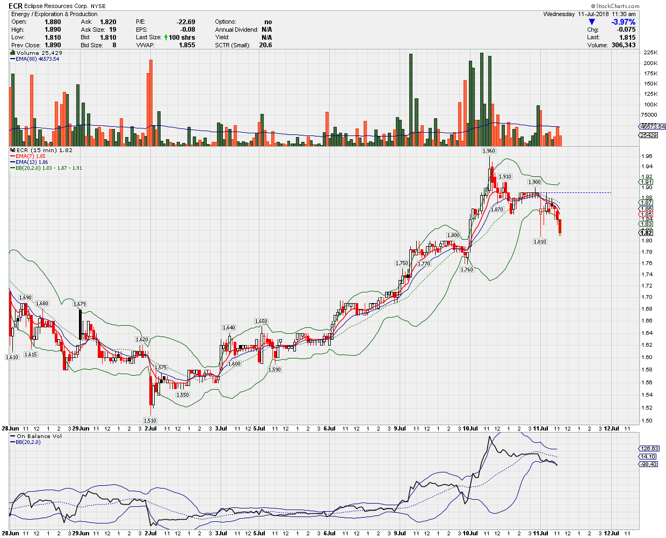Screen dimensions: 666x538
Task: Click the EMA(7) 1.85 legend text
Action: pos(31,156)
